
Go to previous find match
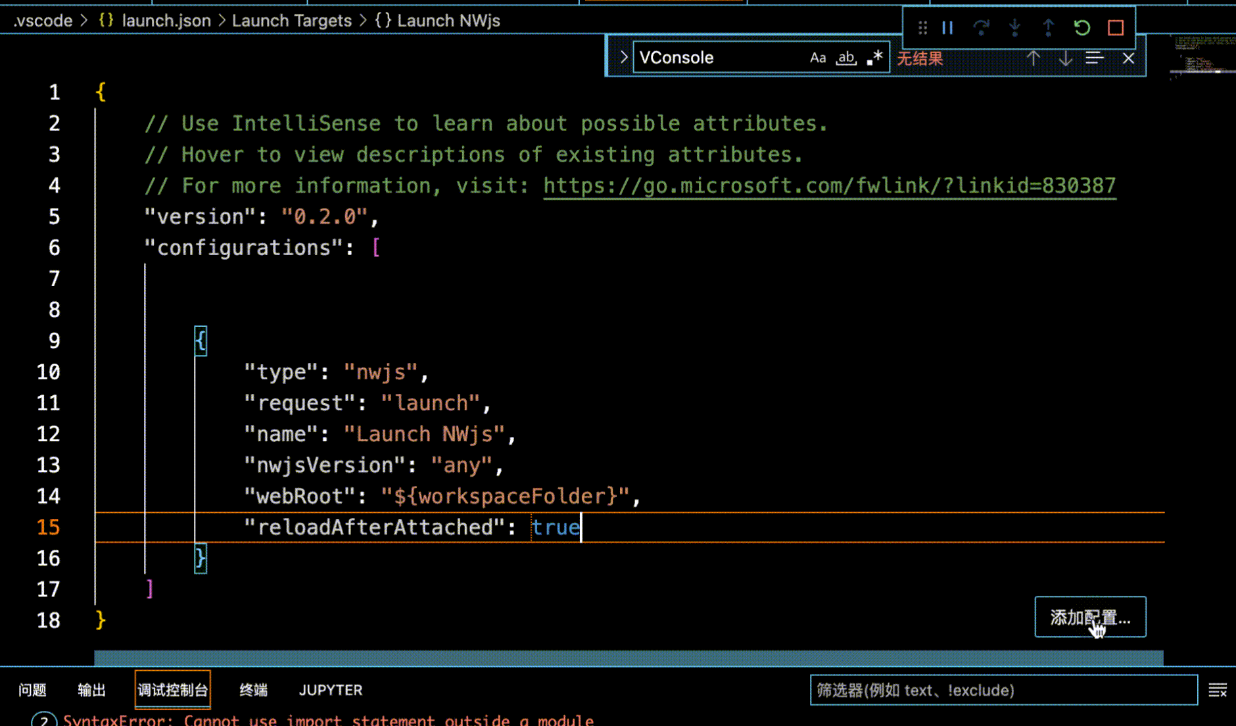(1034, 59)
